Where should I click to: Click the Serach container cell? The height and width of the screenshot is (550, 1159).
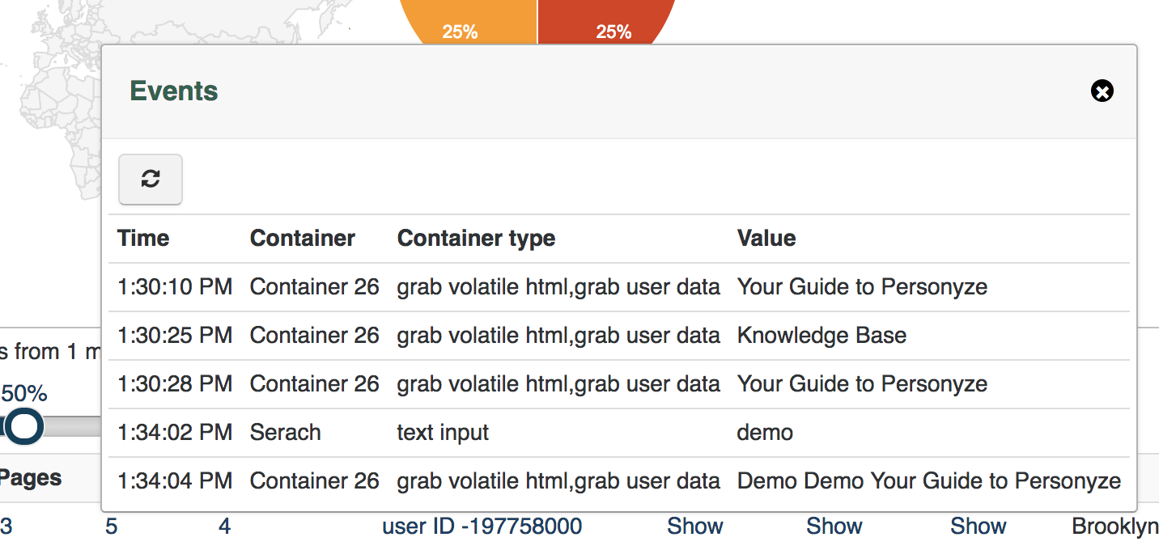click(x=286, y=433)
